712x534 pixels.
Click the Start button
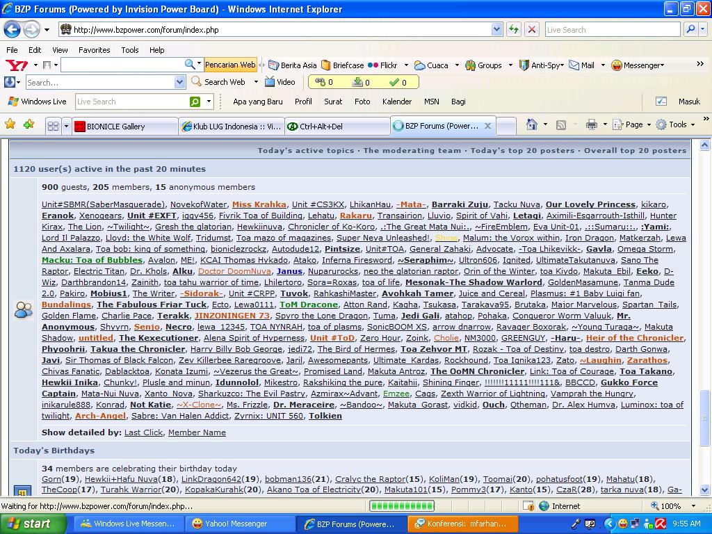(33, 524)
